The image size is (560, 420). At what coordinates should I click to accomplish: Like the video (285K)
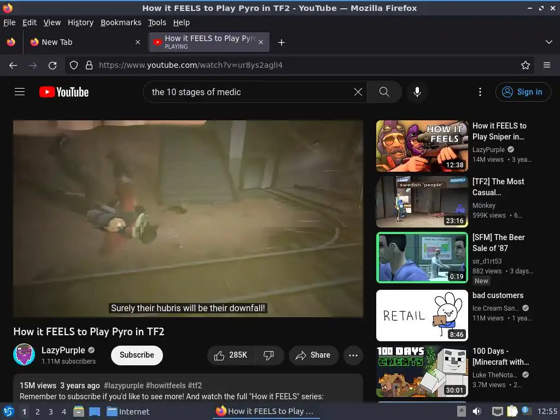[231, 355]
